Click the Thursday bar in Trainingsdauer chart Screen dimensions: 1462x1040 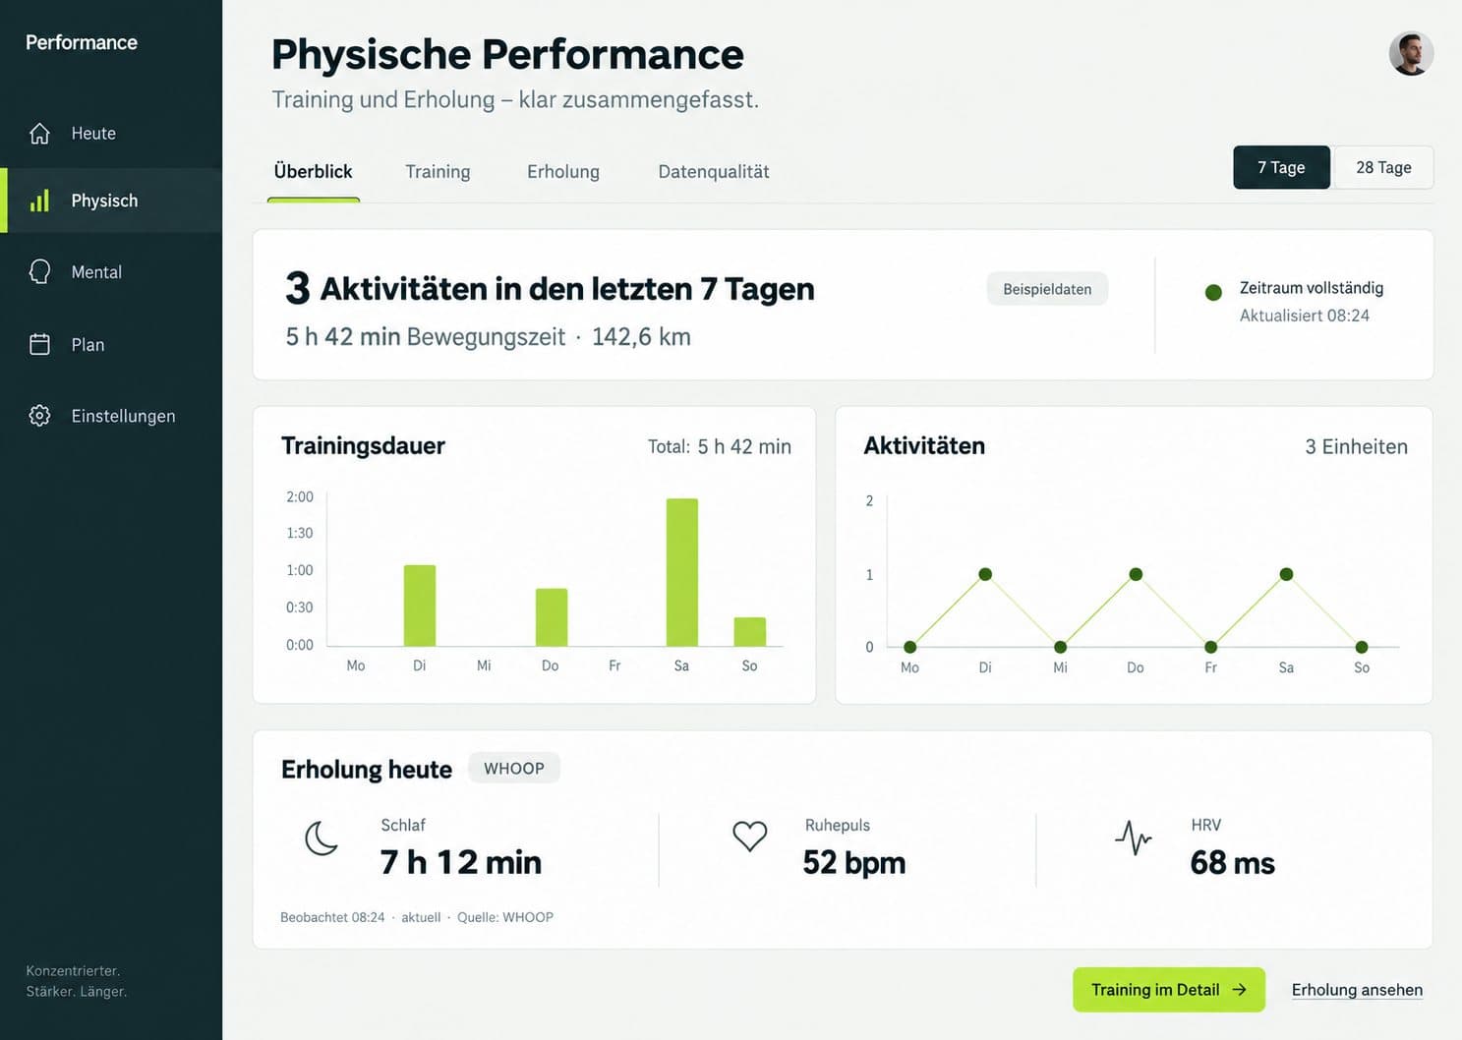552,617
